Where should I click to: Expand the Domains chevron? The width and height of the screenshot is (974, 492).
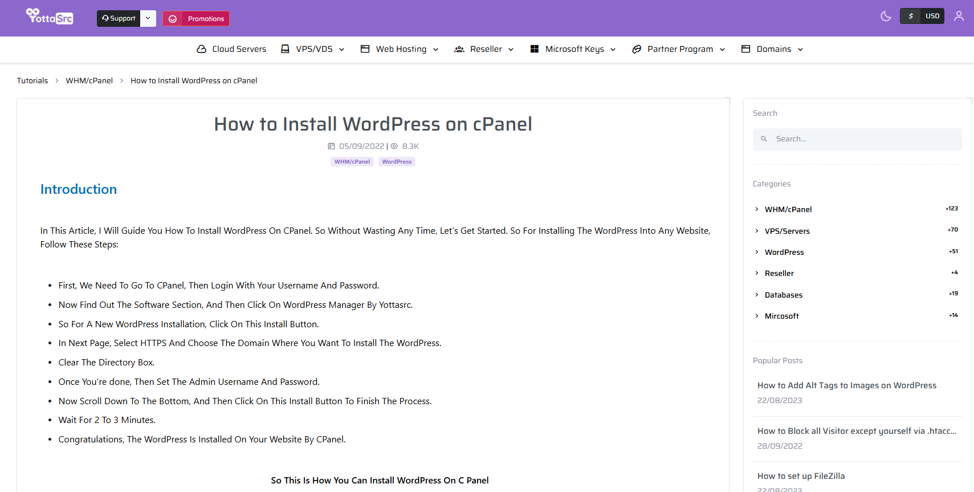(x=801, y=50)
